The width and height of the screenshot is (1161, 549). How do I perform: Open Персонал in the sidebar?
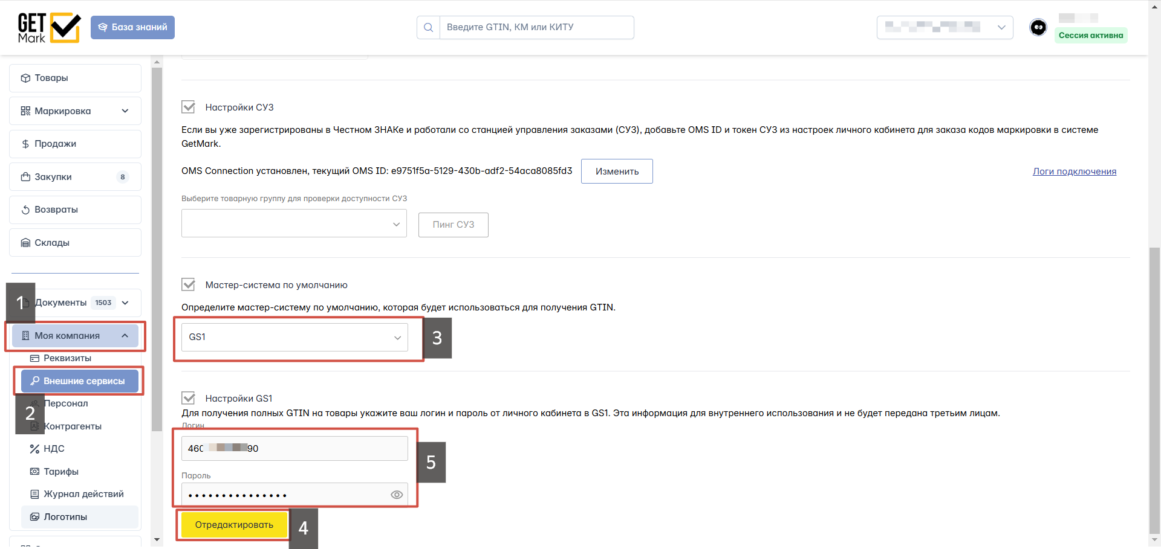tap(66, 403)
